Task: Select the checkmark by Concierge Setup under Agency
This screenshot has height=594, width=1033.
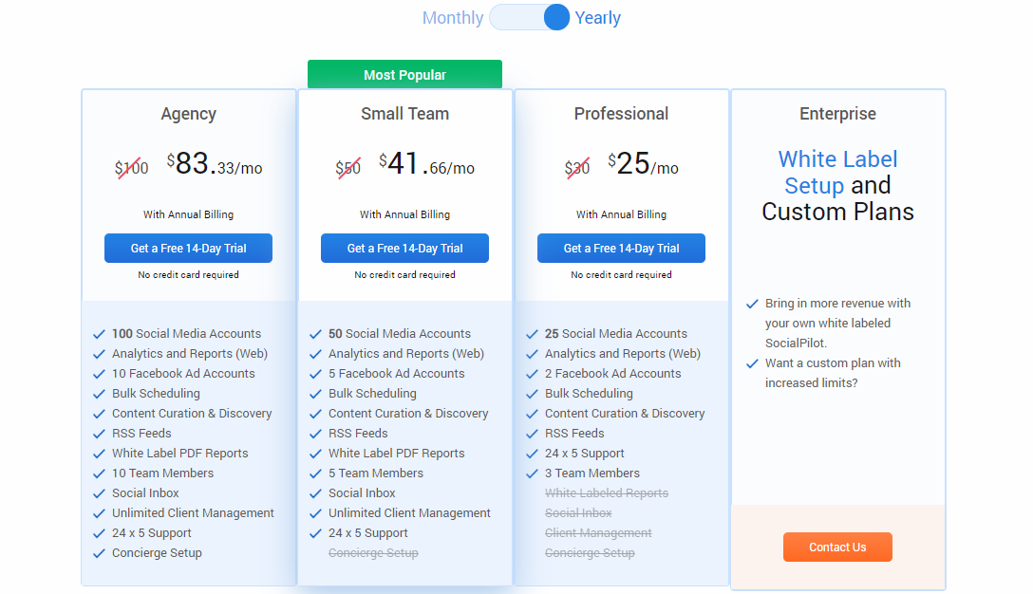Action: (99, 552)
